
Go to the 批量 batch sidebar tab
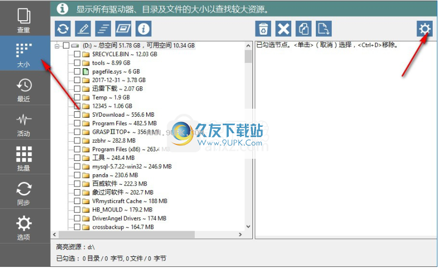click(25, 157)
